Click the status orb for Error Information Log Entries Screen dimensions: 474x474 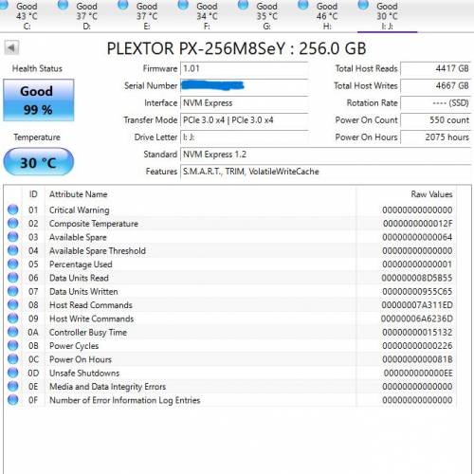[x=13, y=400]
